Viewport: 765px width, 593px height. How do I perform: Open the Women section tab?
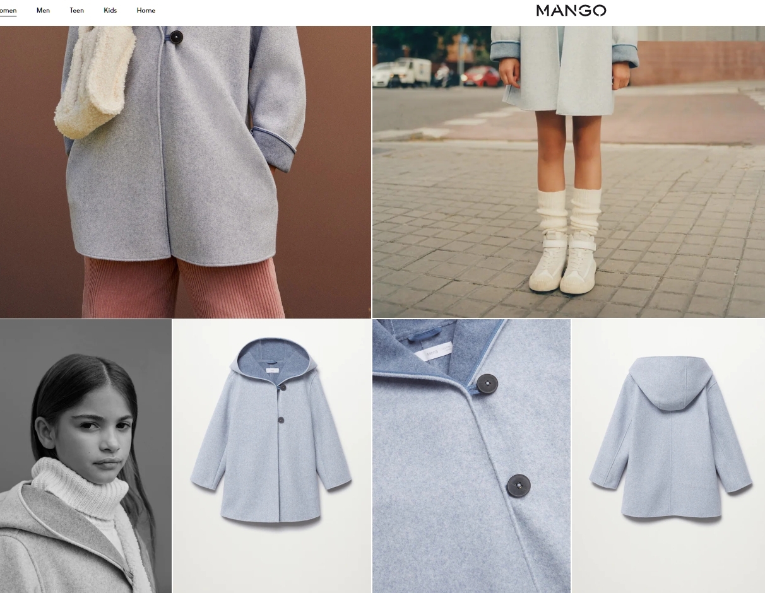[x=8, y=11]
